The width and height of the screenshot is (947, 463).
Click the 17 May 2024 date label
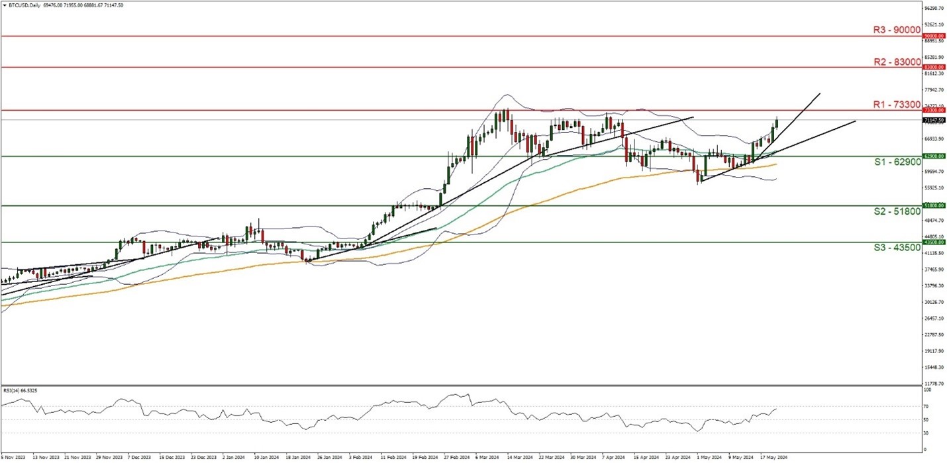click(773, 457)
